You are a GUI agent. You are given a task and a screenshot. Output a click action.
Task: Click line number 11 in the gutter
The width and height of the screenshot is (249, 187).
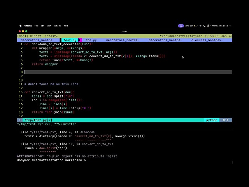point(21,84)
